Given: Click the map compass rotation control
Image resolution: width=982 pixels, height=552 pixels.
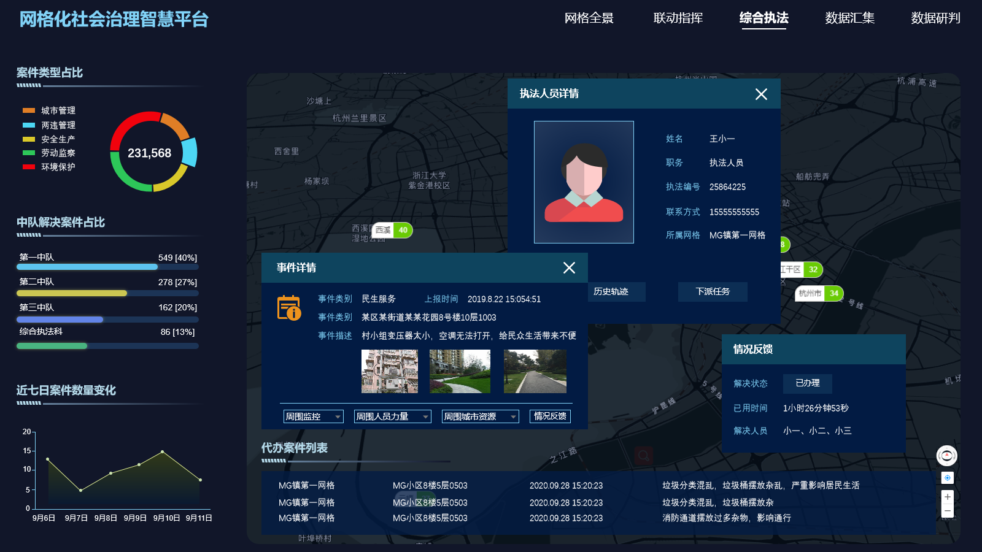Looking at the screenshot, I should tap(946, 456).
